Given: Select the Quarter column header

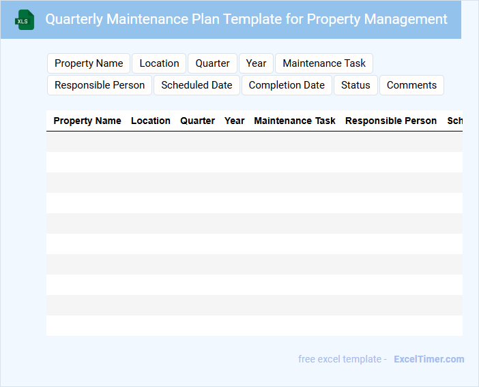Looking at the screenshot, I should click(197, 121).
